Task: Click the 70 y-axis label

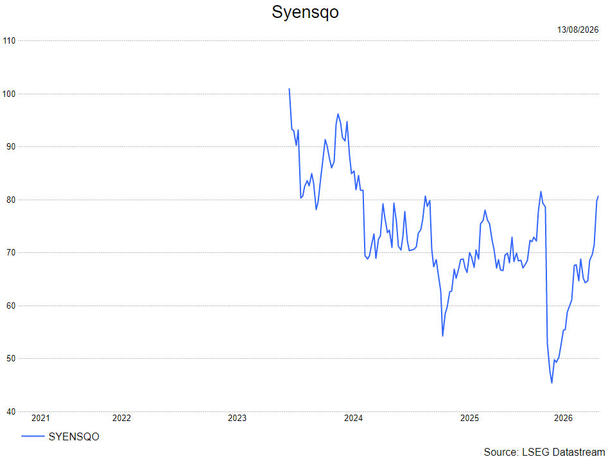Action: click(x=11, y=253)
